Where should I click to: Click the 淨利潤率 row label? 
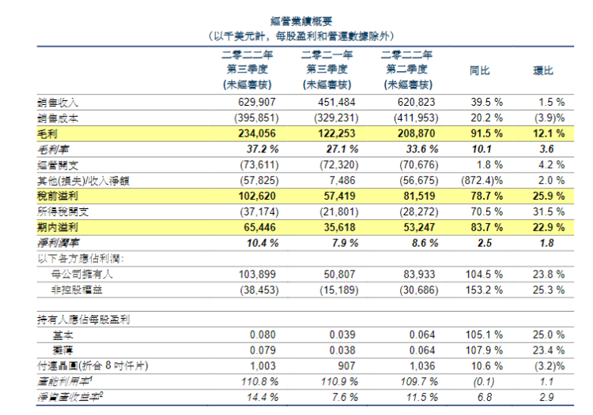point(59,243)
